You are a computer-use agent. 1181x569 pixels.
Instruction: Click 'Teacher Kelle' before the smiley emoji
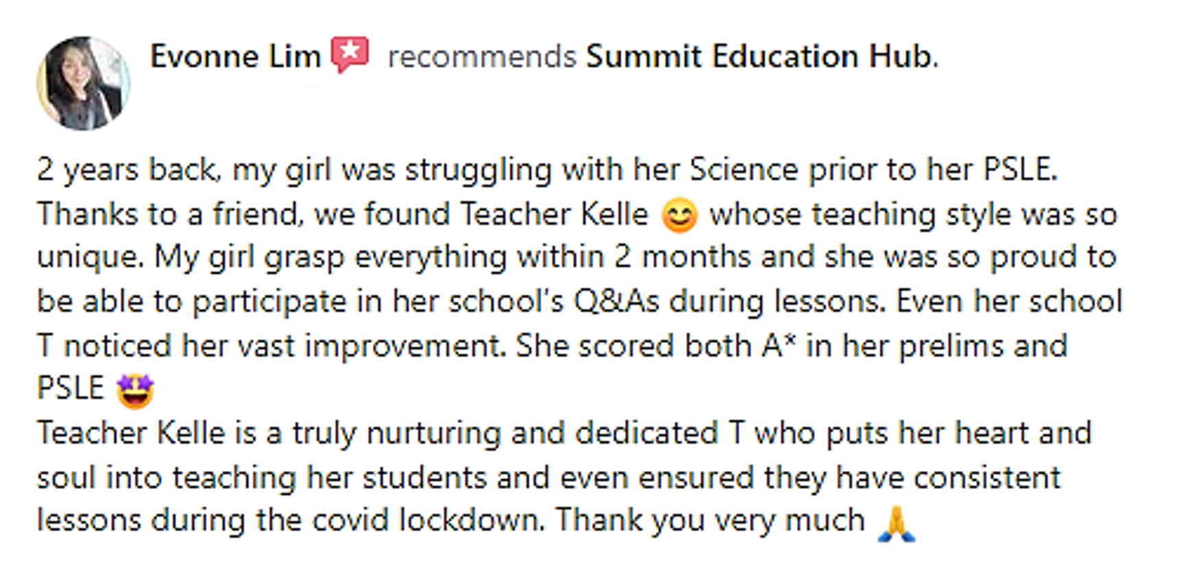pyautogui.click(x=554, y=214)
